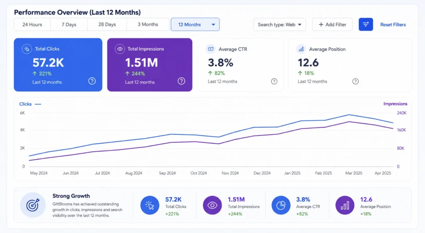Click the help icon on Average Position card
425x233 pixels.
point(355,82)
